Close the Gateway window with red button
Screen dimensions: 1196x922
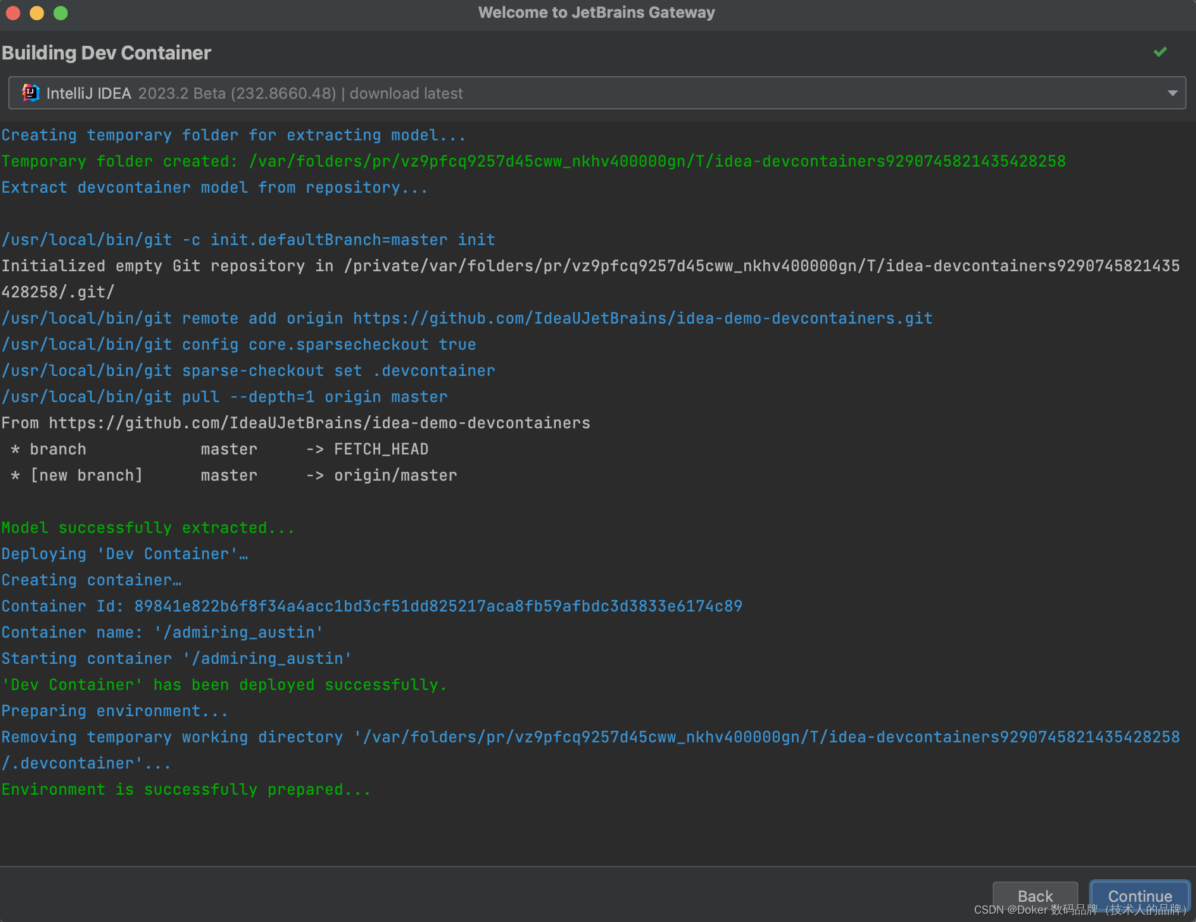tap(13, 12)
